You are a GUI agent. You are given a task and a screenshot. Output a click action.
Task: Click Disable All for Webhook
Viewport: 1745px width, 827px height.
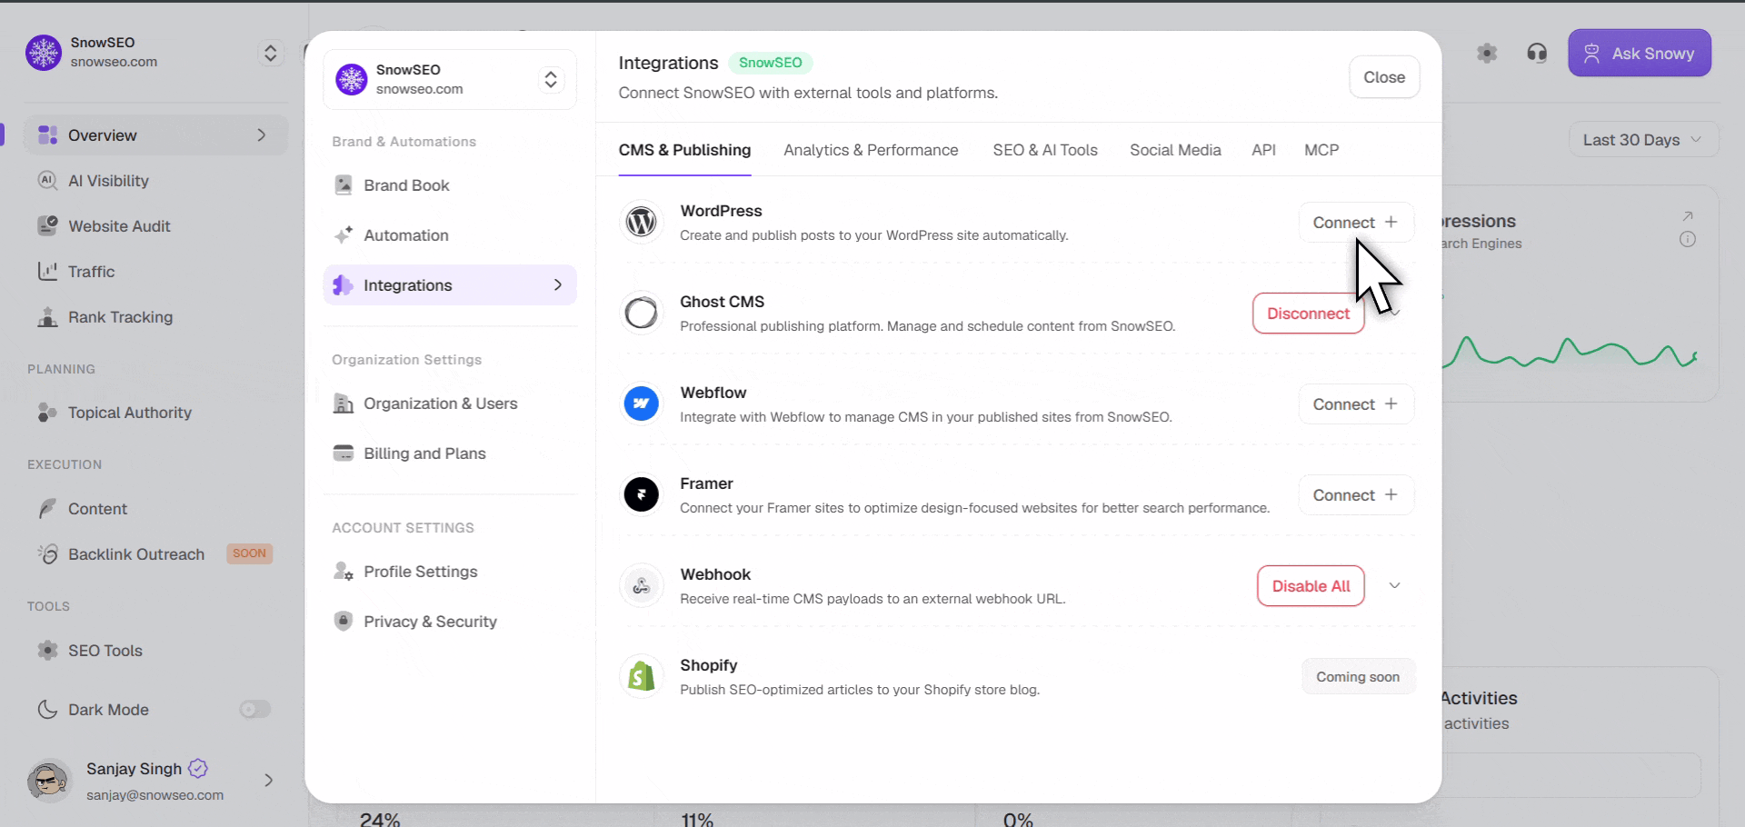tap(1311, 586)
